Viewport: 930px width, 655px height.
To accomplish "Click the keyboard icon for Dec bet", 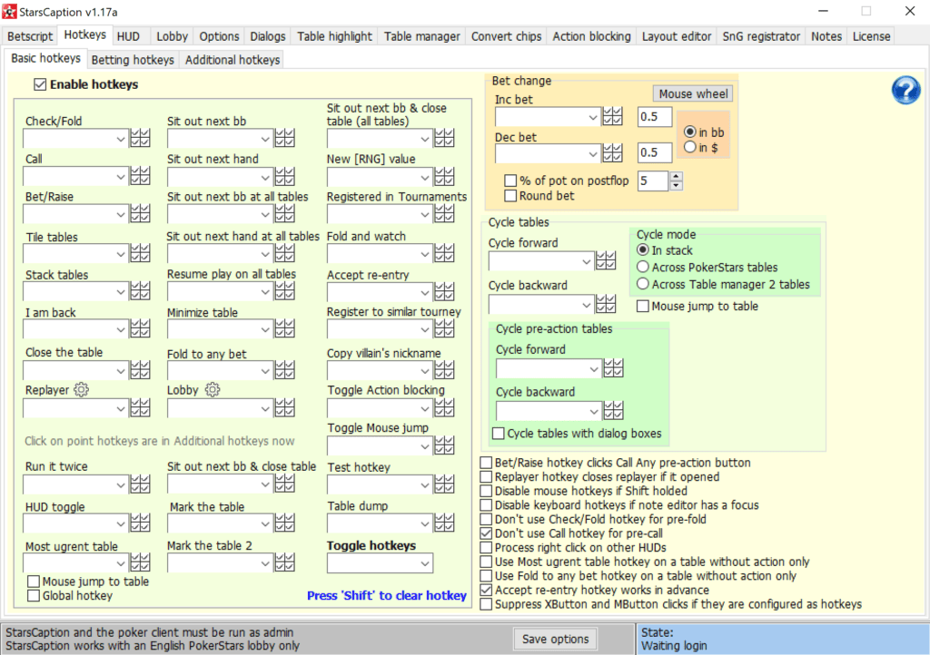I will click(x=613, y=153).
